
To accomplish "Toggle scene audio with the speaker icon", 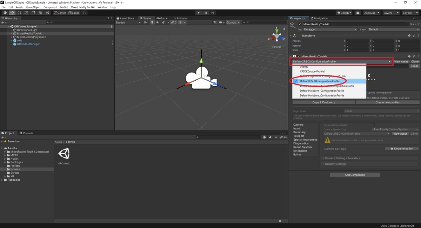I will (x=158, y=22).
